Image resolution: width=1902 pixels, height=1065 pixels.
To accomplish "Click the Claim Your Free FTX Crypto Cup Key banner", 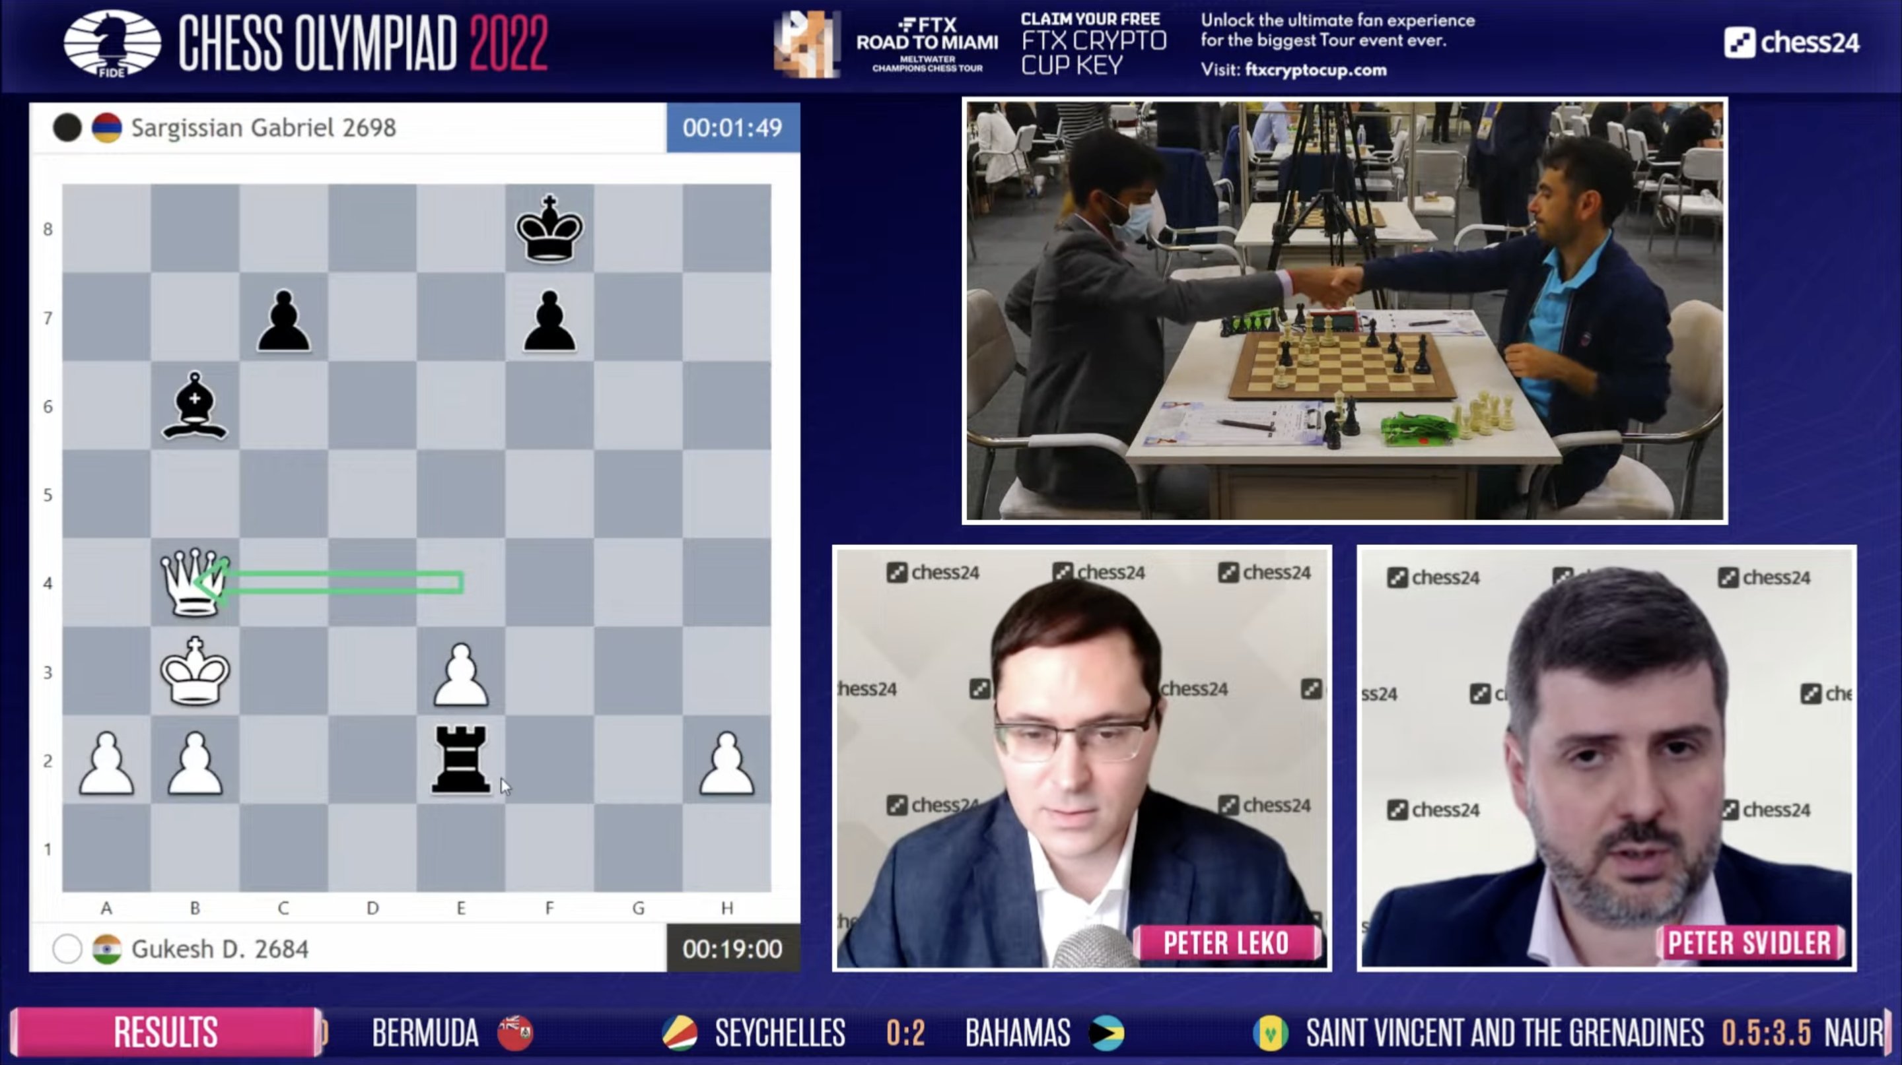I will (1094, 44).
